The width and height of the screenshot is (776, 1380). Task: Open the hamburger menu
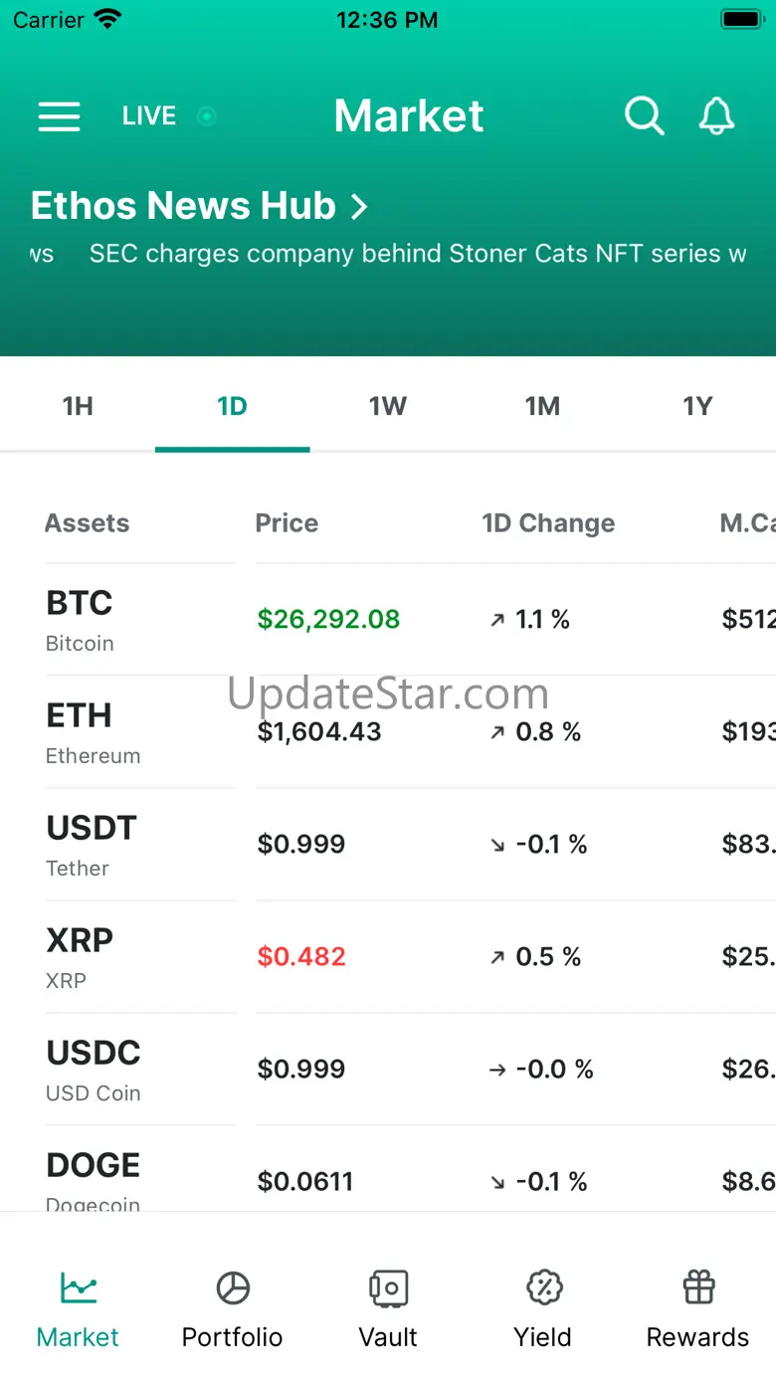point(59,116)
